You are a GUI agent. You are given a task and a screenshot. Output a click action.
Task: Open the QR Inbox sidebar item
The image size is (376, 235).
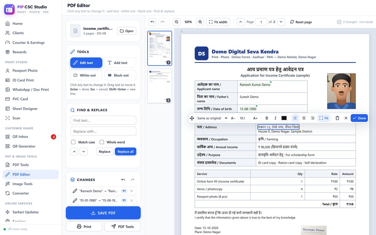[31, 137]
